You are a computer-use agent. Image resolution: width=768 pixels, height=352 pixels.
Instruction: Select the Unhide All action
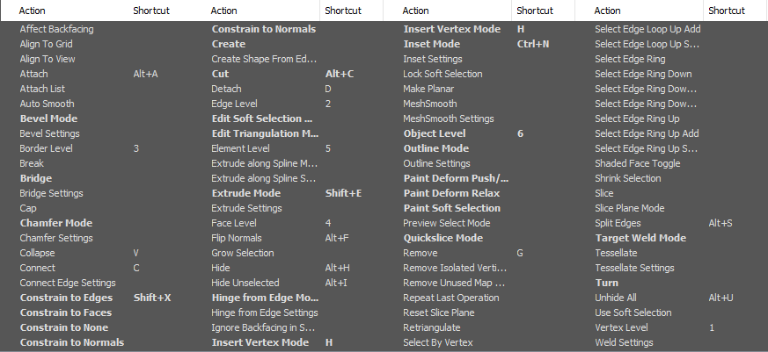[x=616, y=298]
